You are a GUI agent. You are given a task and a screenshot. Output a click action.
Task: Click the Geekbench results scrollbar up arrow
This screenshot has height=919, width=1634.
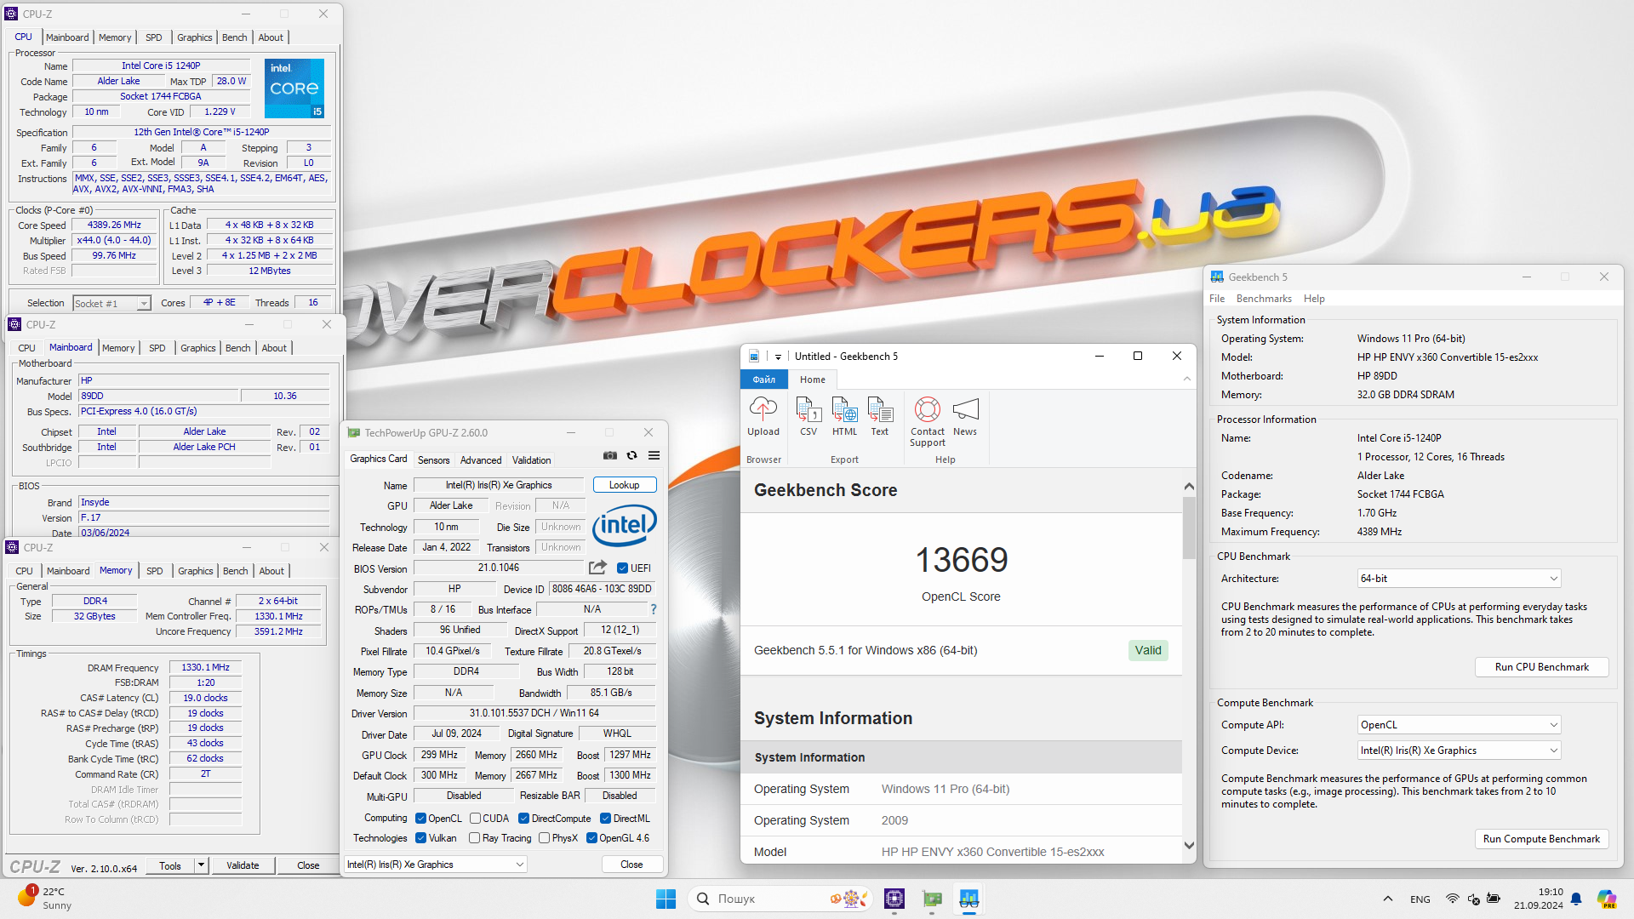point(1189,487)
